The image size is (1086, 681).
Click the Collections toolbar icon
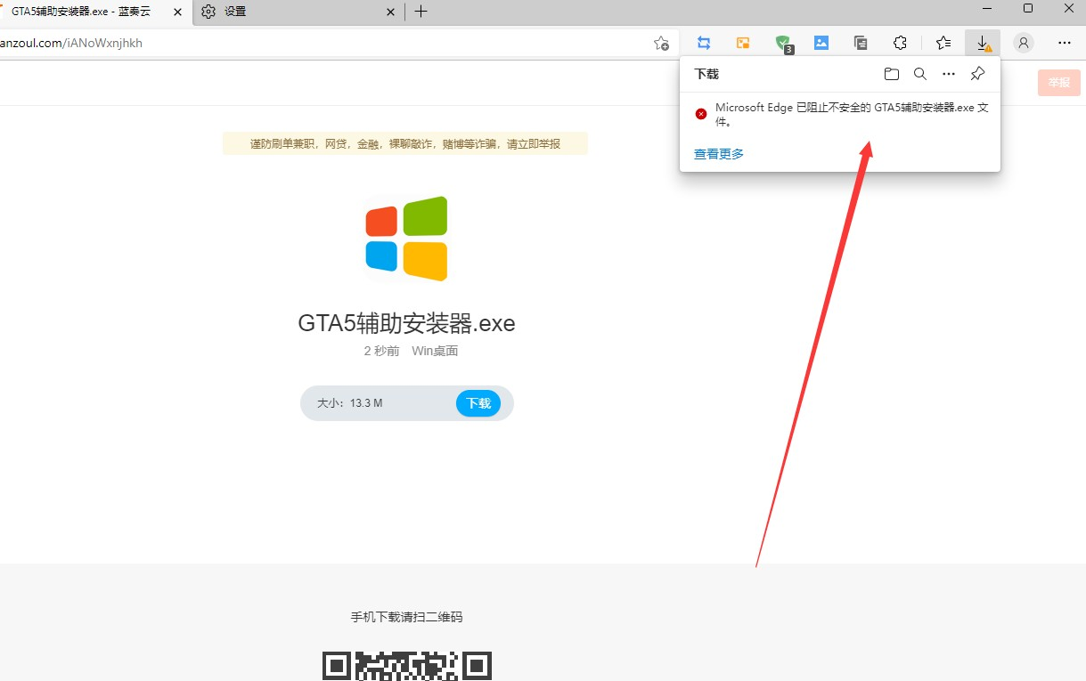click(x=861, y=43)
